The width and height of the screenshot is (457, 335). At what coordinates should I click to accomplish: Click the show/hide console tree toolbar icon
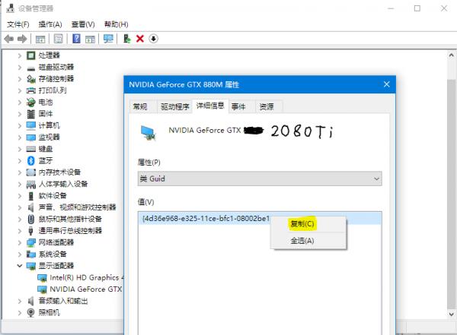point(40,39)
